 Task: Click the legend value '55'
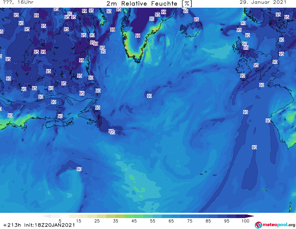point(152,221)
